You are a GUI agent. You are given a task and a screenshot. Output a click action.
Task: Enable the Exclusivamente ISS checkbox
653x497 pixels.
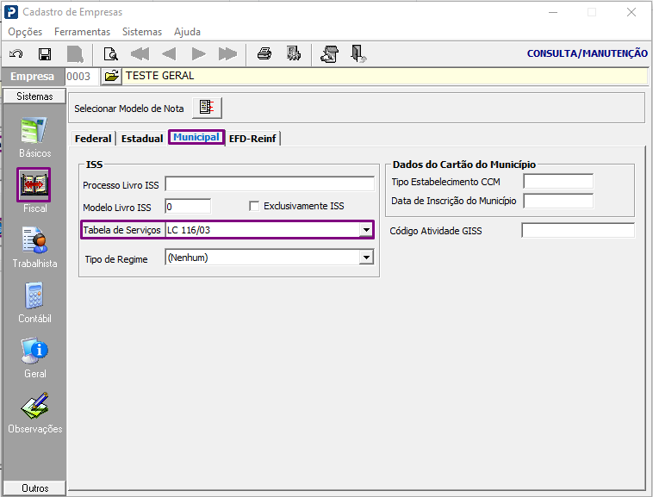click(x=254, y=206)
